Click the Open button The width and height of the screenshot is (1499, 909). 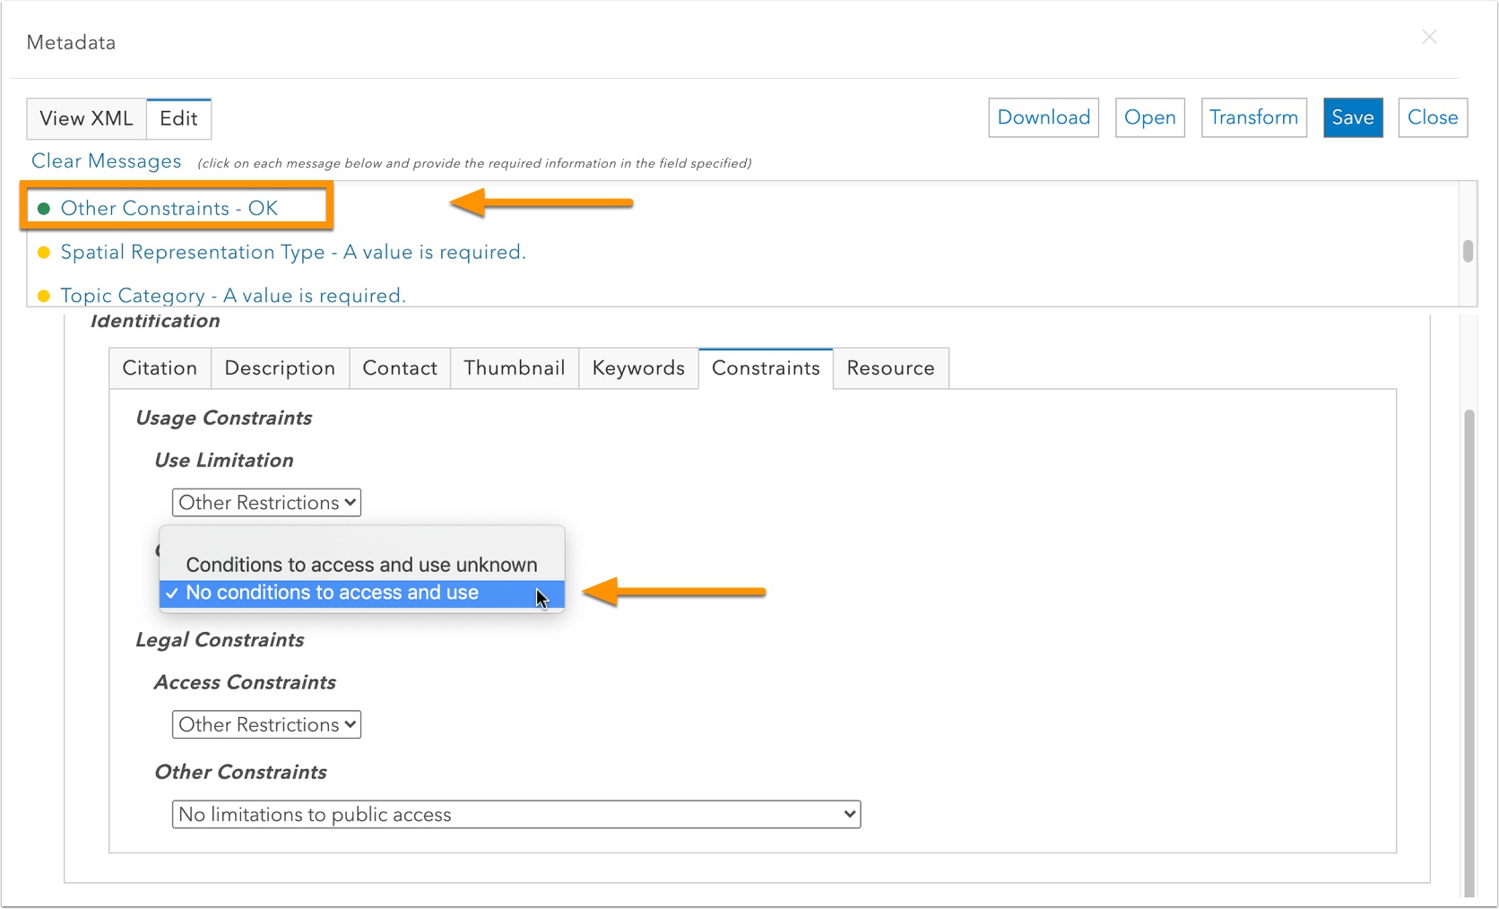[1149, 117]
